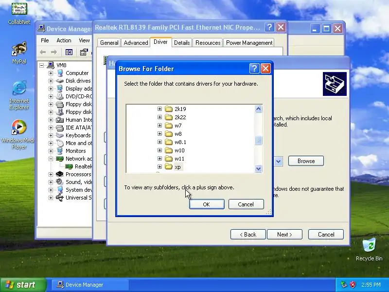Image resolution: width=389 pixels, height=292 pixels.
Task: Click the Back button in the wizard
Action: [x=248, y=235]
